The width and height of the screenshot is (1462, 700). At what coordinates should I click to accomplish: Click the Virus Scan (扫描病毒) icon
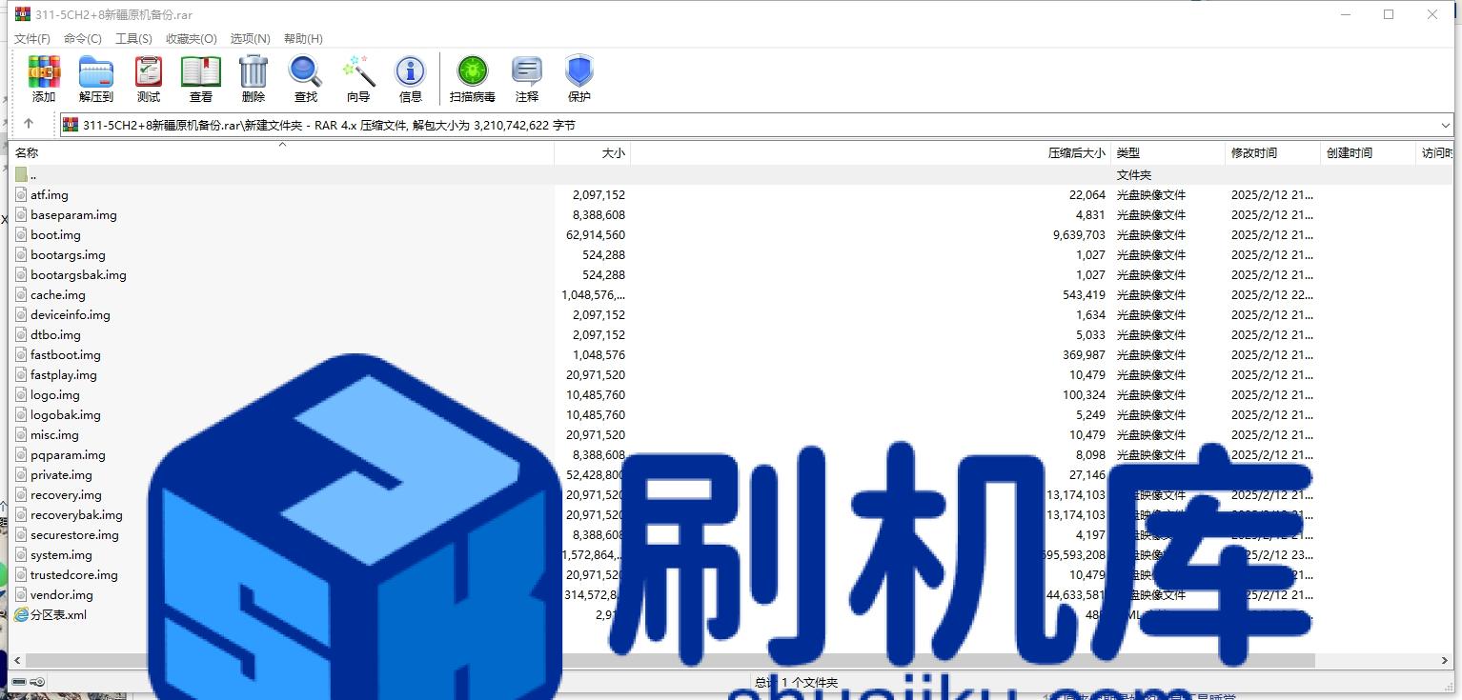(473, 71)
